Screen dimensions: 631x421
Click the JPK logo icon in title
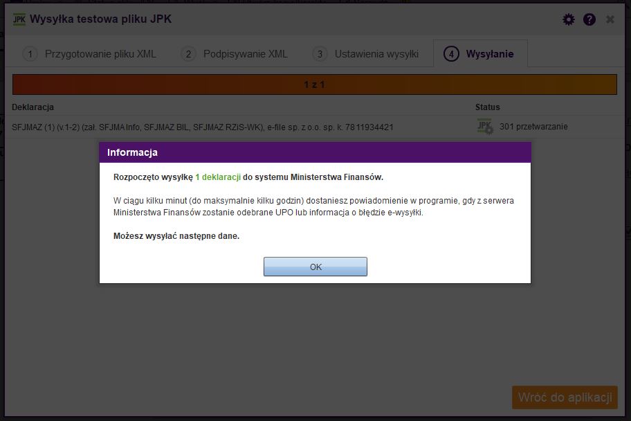coord(19,19)
